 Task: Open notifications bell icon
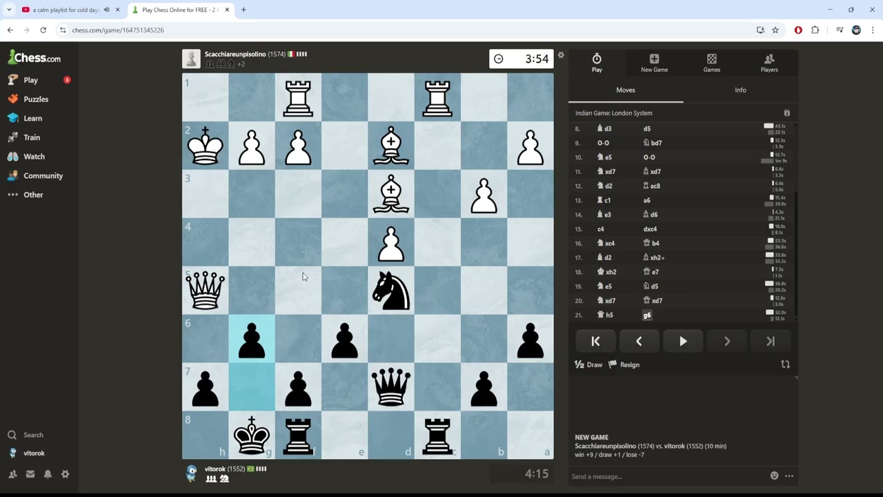[x=48, y=474]
